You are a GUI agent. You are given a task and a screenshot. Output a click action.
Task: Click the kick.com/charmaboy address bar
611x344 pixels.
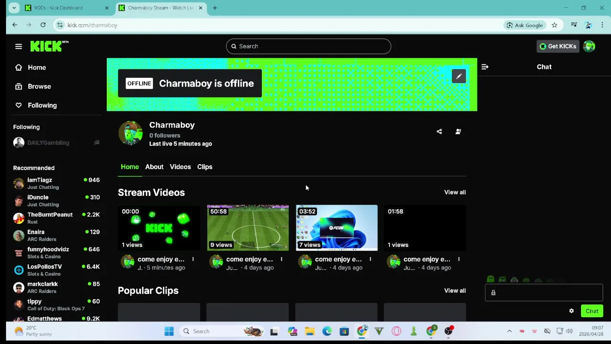(282, 25)
